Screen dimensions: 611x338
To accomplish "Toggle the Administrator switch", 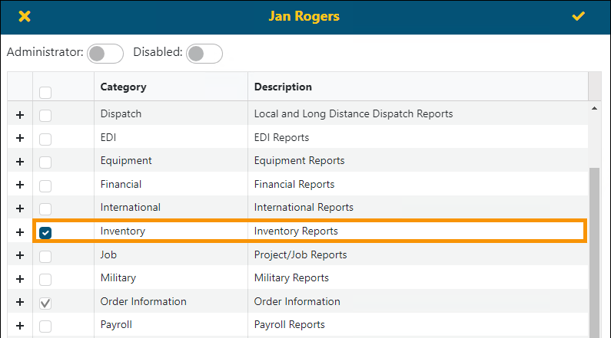I will click(105, 53).
